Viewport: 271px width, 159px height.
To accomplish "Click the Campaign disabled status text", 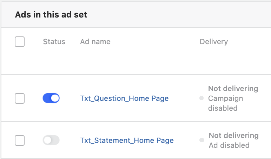I will 225,103.
